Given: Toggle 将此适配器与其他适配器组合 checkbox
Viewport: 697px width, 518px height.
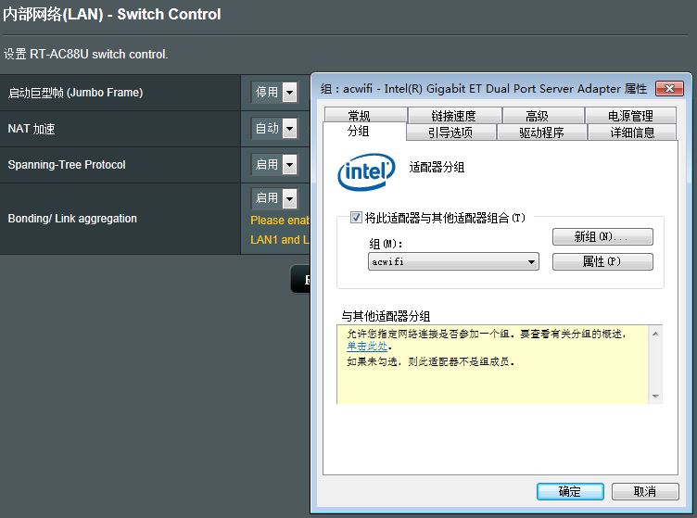Looking at the screenshot, I should pyautogui.click(x=356, y=217).
